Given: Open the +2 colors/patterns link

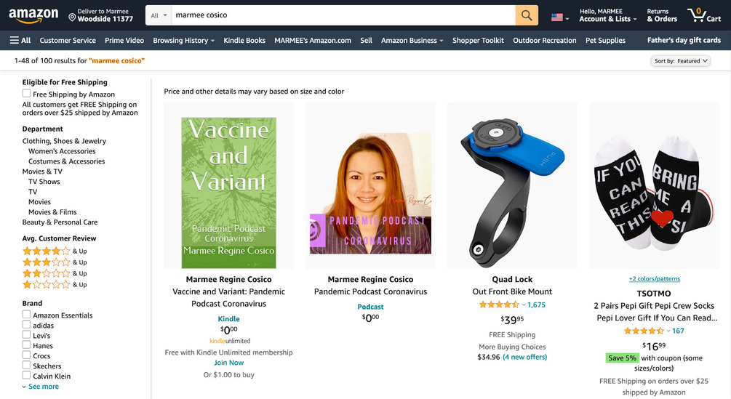Looking at the screenshot, I should pyautogui.click(x=654, y=279).
